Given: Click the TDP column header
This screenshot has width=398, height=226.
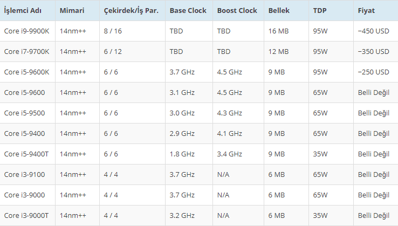Looking at the screenshot, I should tap(319, 11).
